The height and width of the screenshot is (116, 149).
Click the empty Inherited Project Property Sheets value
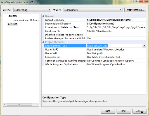click(116, 35)
